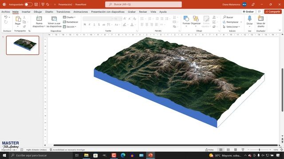
Task: Open the Seleccionar dropdown
Action: point(232,26)
